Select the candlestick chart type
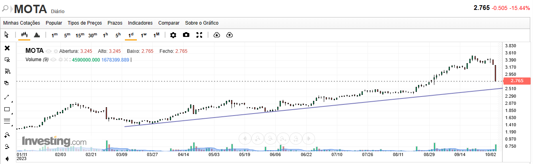This screenshot has height=164, width=533. click(24, 35)
